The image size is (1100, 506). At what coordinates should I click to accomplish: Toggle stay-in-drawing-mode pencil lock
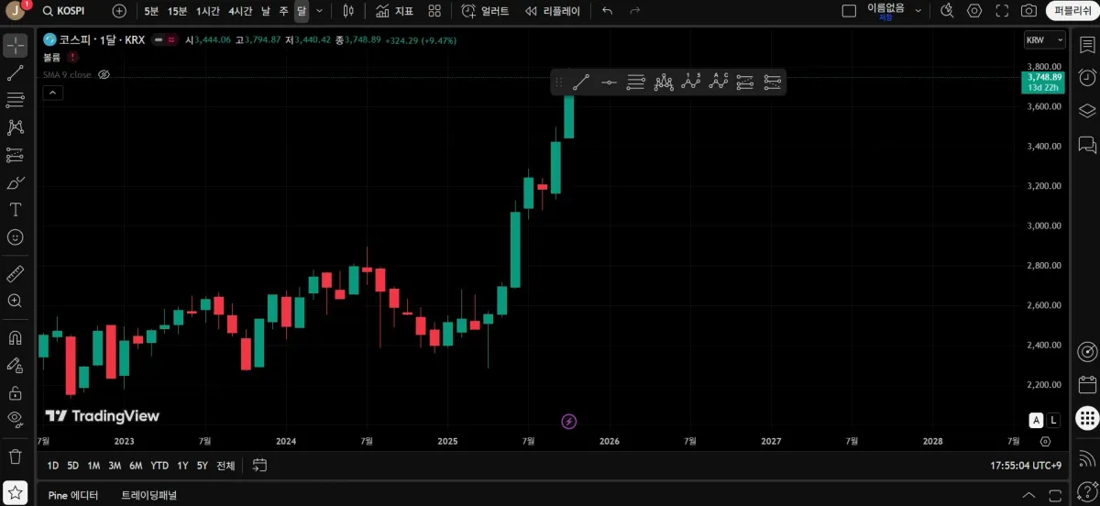[16, 365]
